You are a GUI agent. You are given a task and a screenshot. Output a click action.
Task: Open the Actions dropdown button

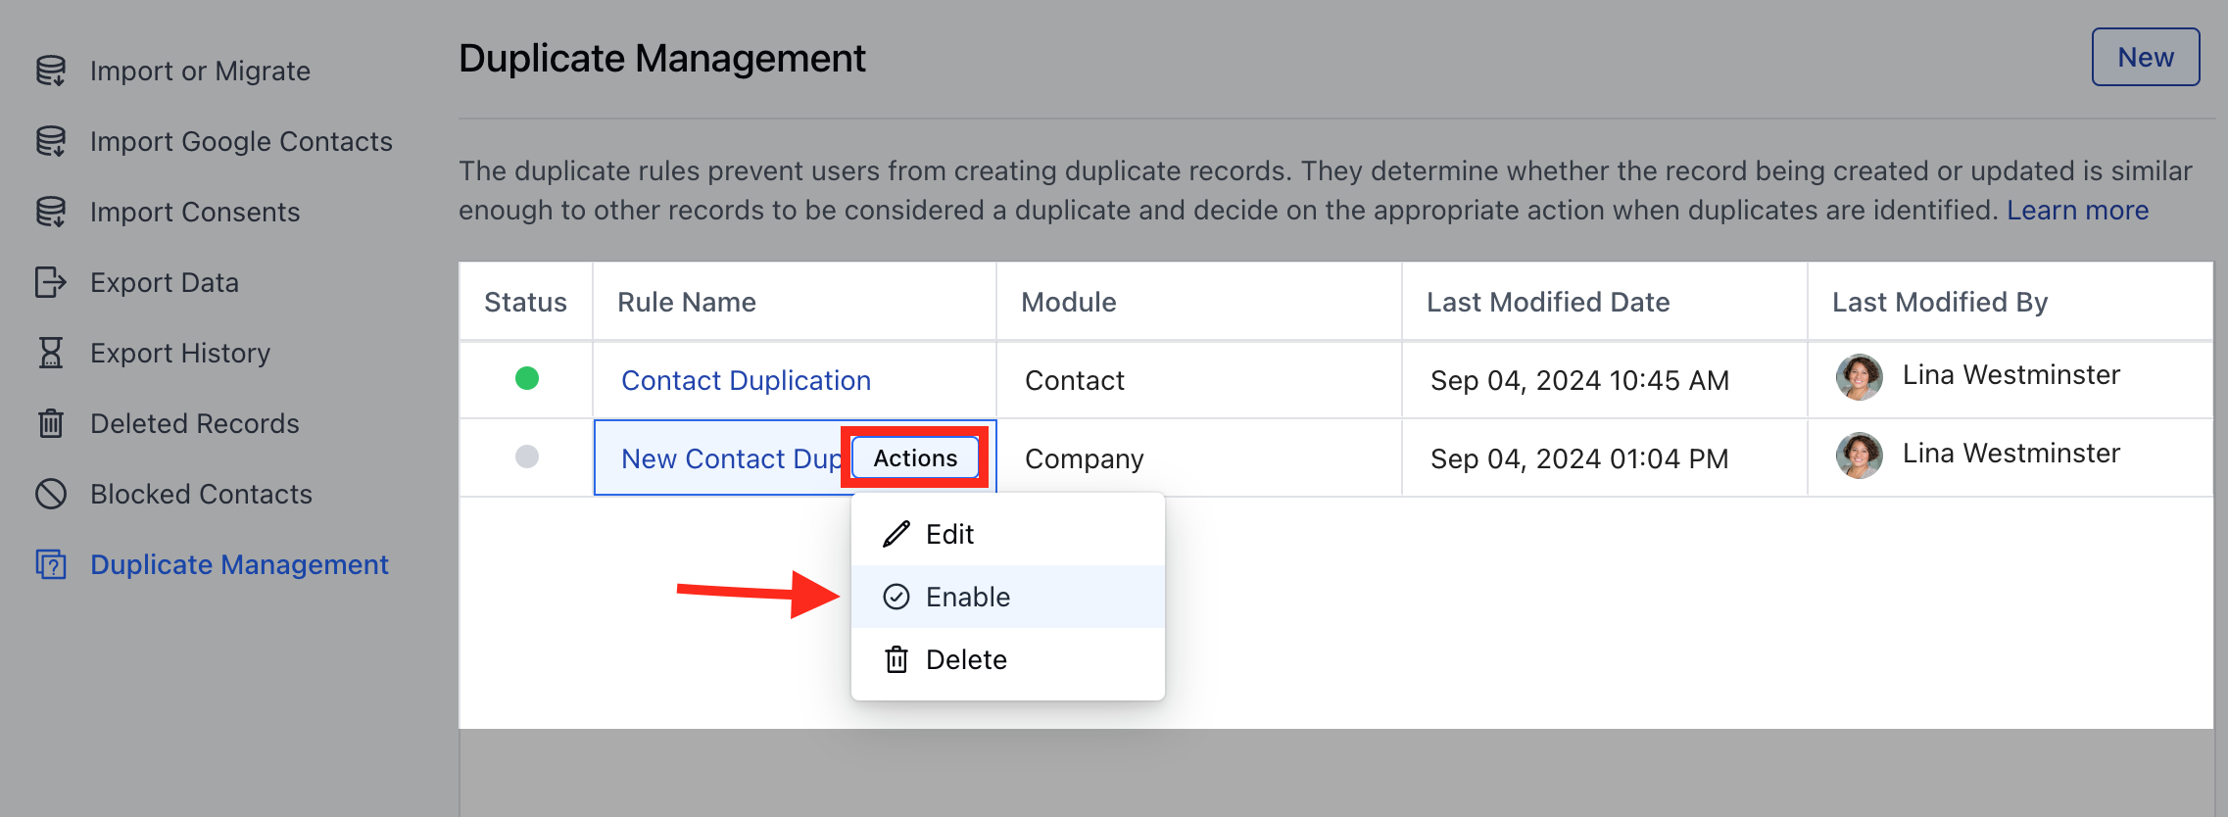[915, 457]
